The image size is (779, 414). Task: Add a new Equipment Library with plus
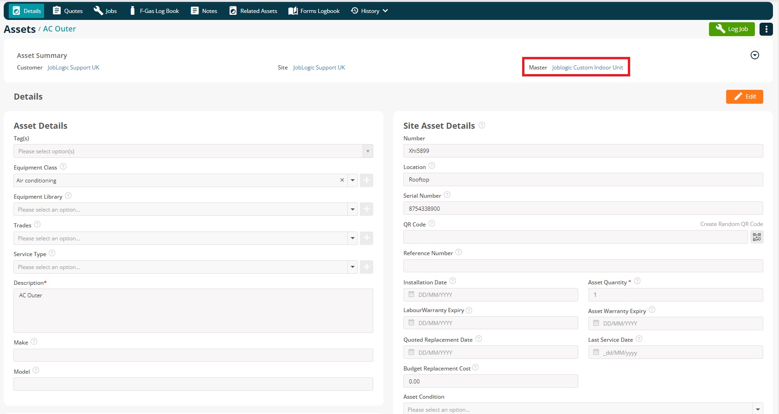tap(366, 209)
